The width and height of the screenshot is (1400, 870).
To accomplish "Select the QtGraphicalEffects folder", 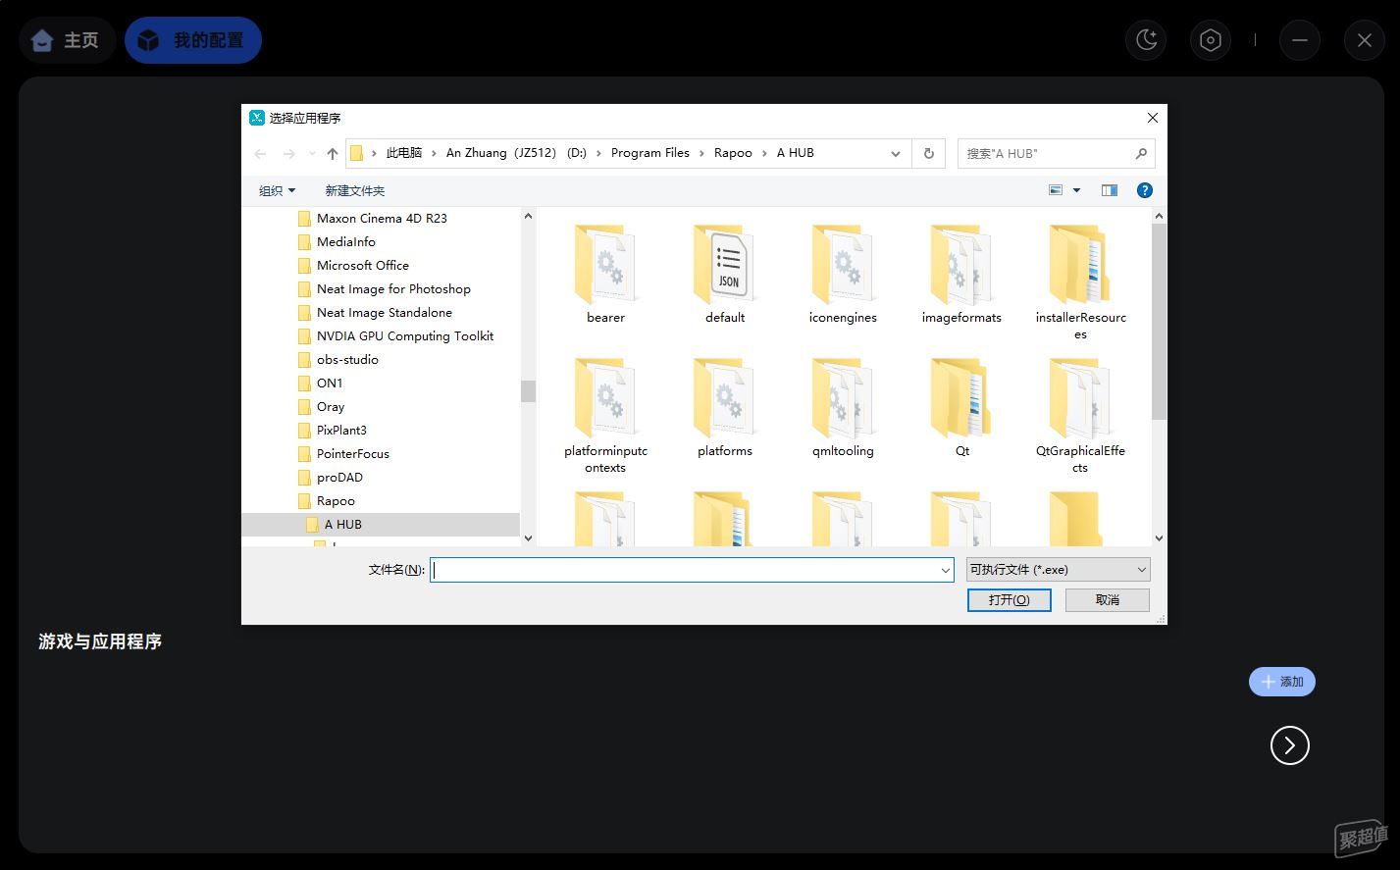I will 1080,416.
